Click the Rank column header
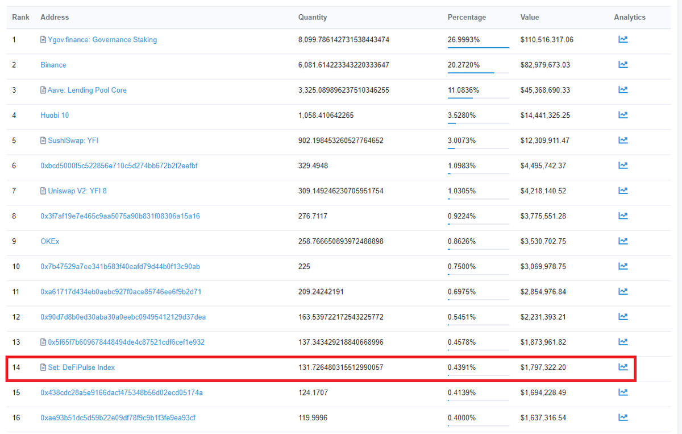Viewport: 682px width, 434px height. pyautogui.click(x=20, y=17)
